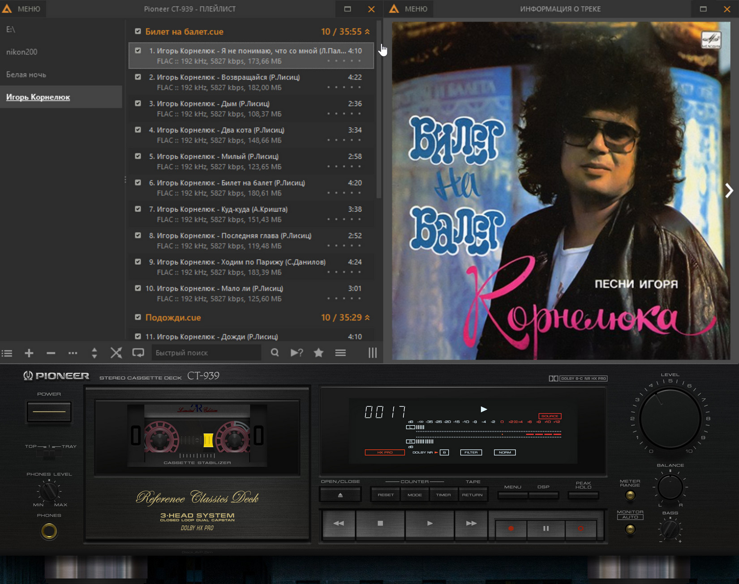Uncheck the Билет на балет.cue group checkbox
This screenshot has width=739, height=584.
(138, 31)
